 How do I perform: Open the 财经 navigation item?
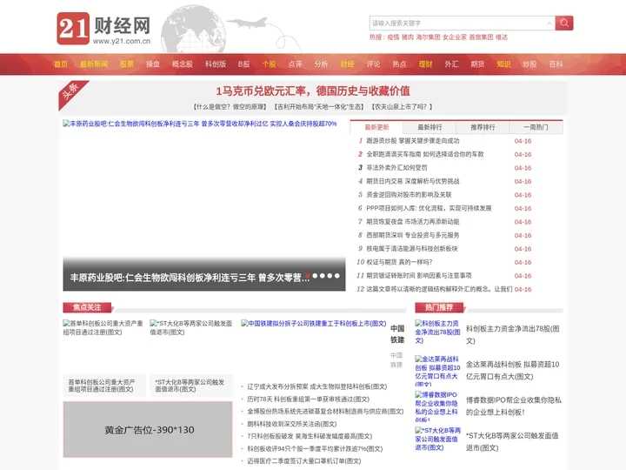pyautogui.click(x=347, y=64)
